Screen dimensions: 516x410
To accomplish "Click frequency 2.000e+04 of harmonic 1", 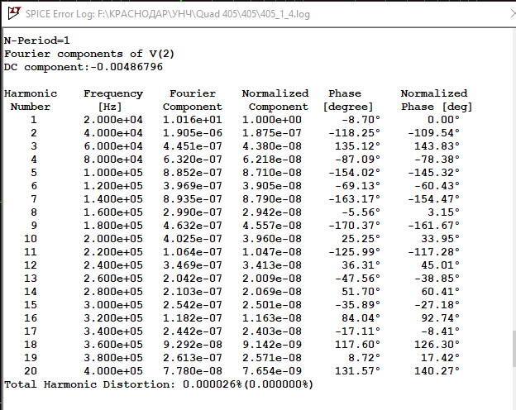I will point(112,120).
